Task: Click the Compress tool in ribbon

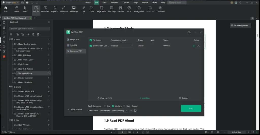Action: pyautogui.click(x=160, y=9)
